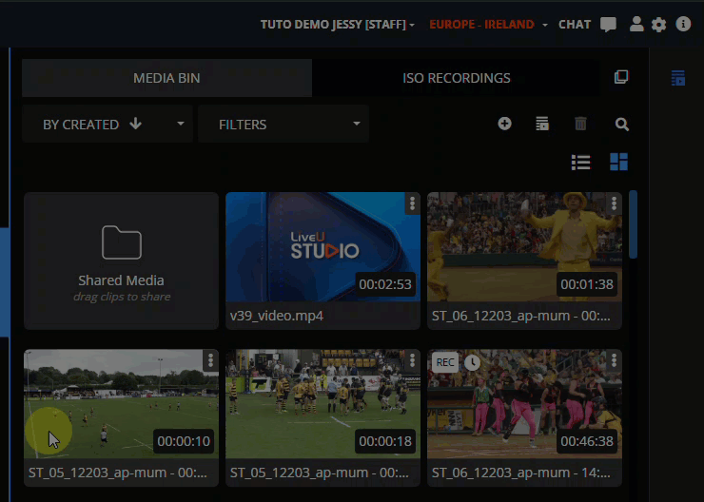Click the pop-out window icon

pyautogui.click(x=621, y=77)
